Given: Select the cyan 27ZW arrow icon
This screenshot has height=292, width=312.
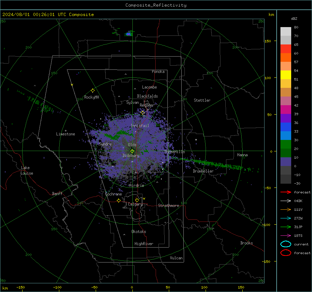Looking at the screenshot, I should click(x=286, y=218).
